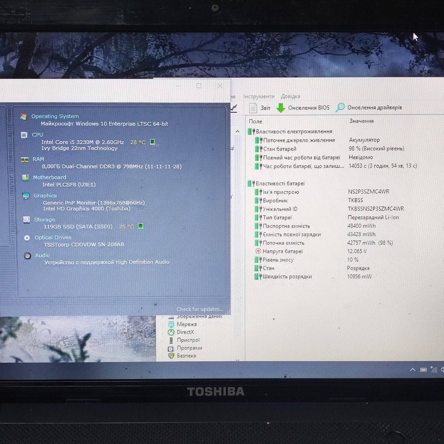Image resolution: width=444 pixels, height=444 pixels.
Task: Open the Operating System heading link in Speccy
Action: click(x=55, y=116)
